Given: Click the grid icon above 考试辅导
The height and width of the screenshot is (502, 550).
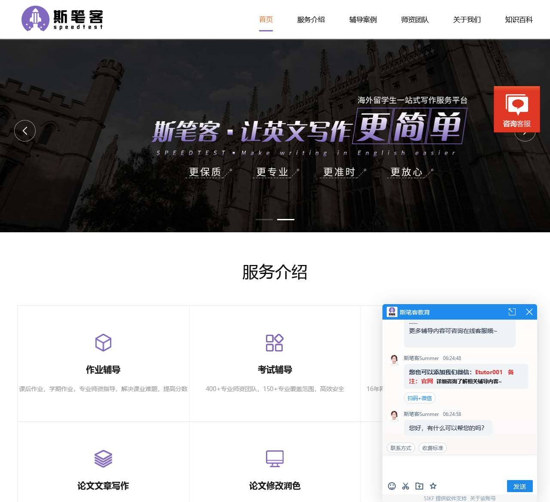Looking at the screenshot, I should 274,343.
